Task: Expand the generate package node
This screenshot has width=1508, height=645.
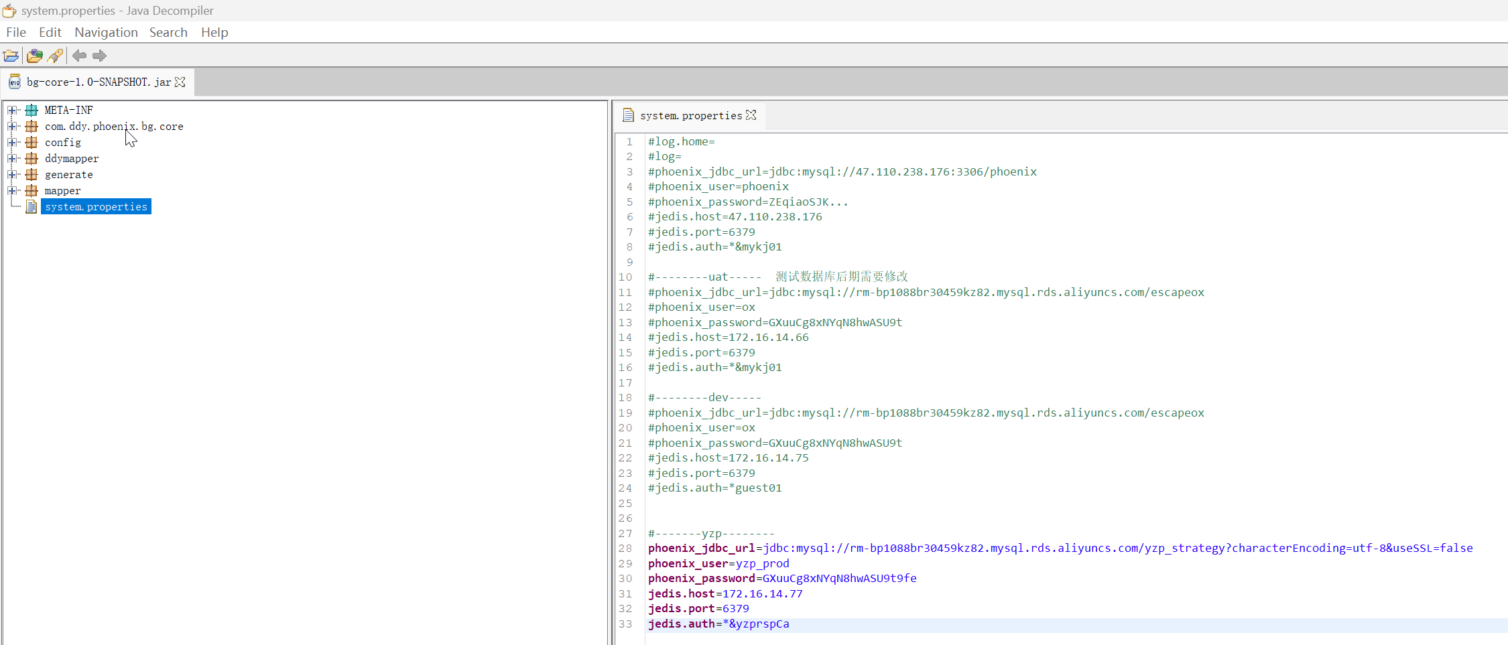Action: pos(12,174)
